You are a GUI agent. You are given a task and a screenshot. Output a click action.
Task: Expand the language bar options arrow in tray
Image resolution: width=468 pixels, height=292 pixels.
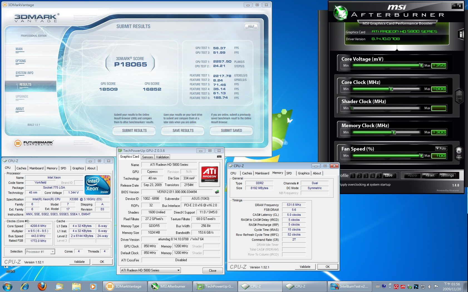[390, 288]
